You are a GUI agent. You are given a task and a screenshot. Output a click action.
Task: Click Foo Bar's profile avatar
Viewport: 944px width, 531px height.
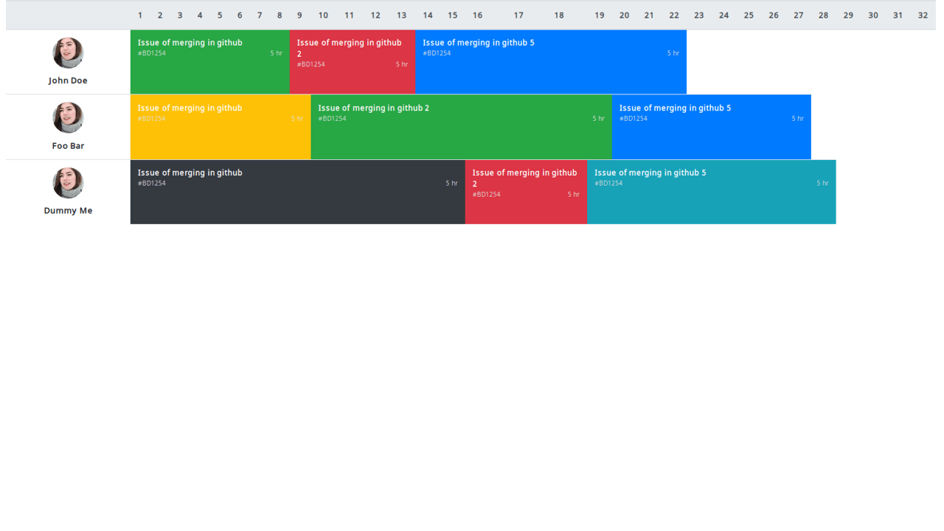(68, 117)
